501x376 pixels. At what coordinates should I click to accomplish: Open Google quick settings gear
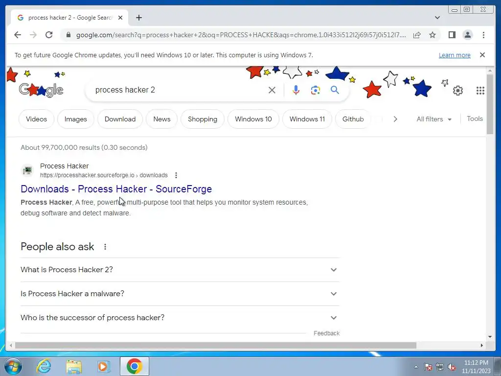[458, 91]
